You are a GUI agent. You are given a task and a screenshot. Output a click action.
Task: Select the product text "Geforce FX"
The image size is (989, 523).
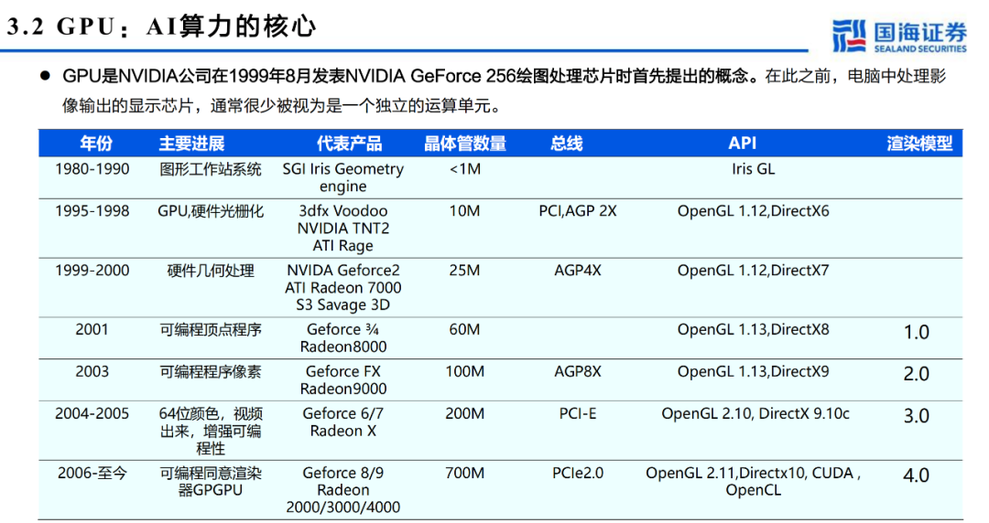pyautogui.click(x=342, y=372)
